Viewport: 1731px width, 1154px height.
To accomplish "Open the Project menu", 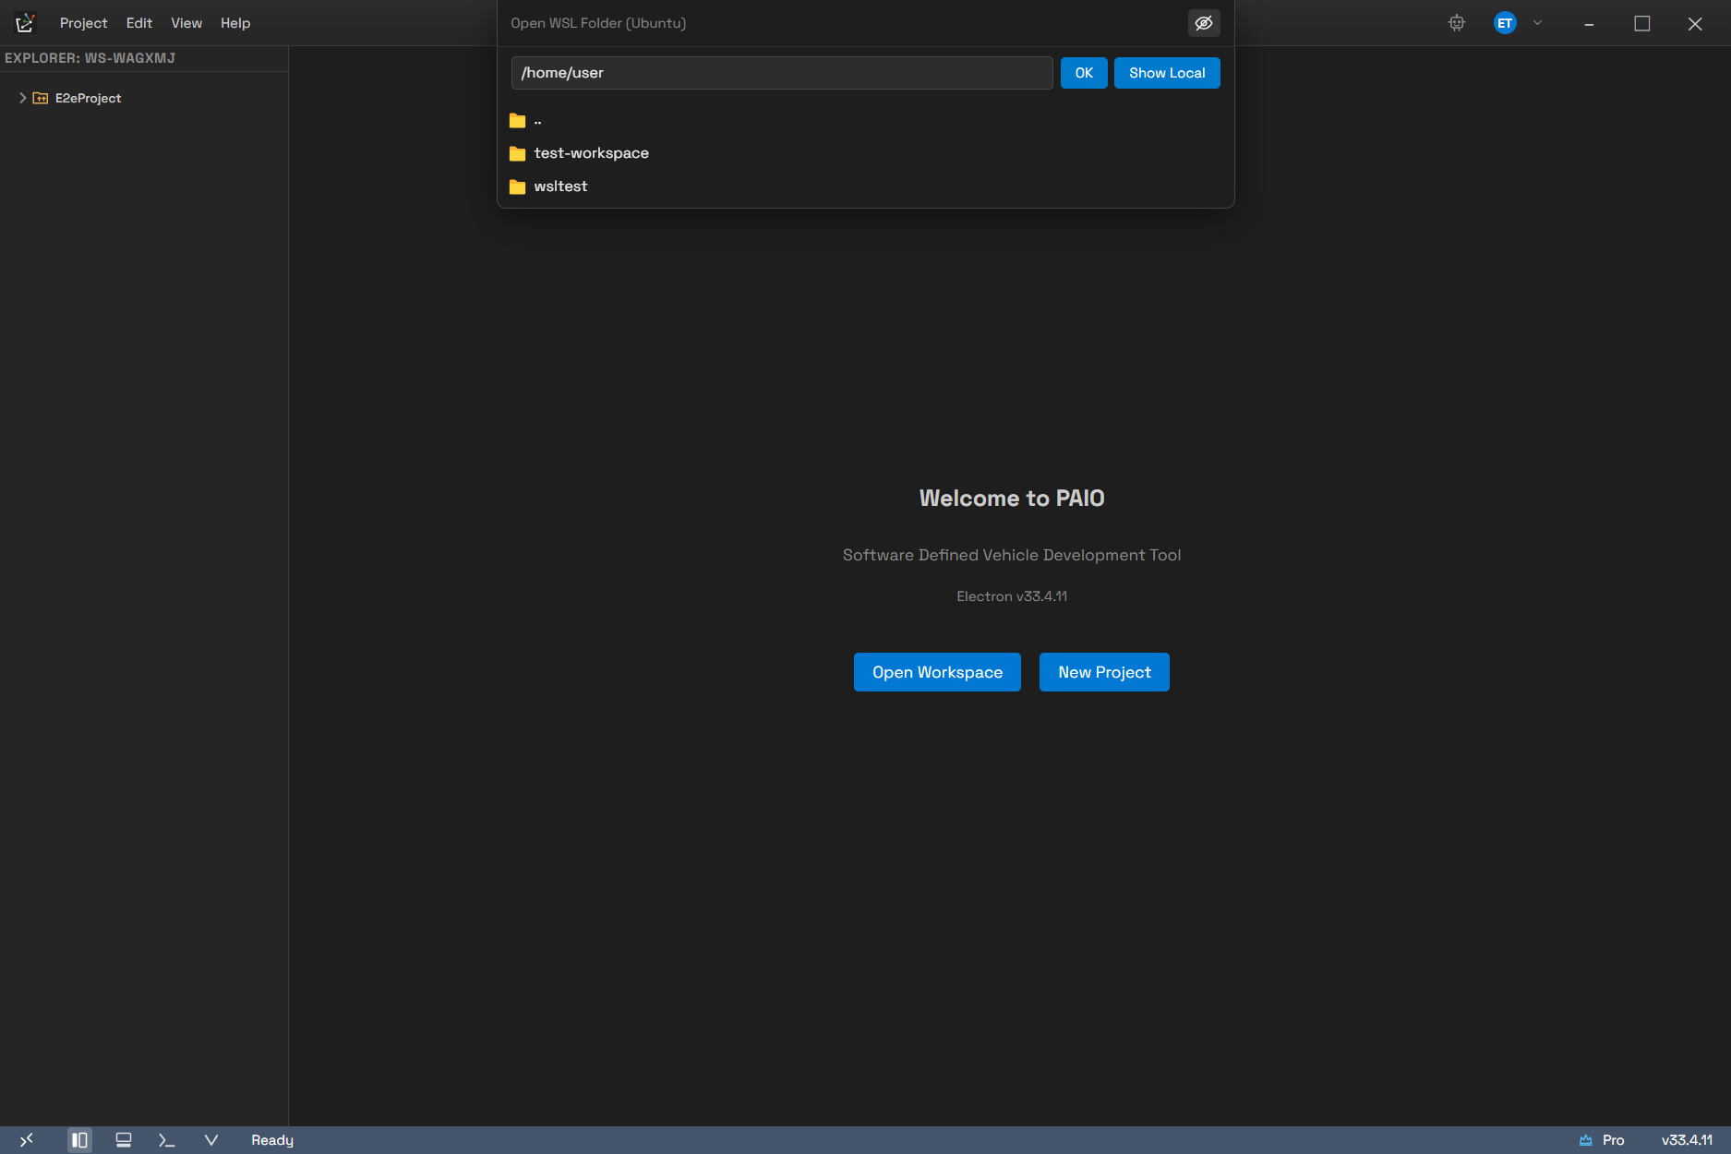I will 84,23.
